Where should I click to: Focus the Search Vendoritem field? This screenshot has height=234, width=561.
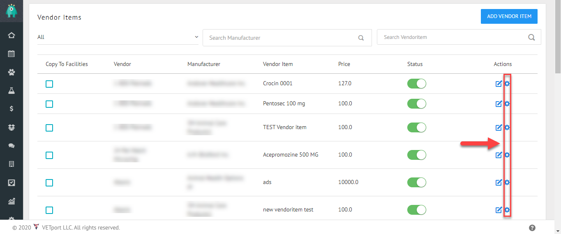tap(459, 37)
